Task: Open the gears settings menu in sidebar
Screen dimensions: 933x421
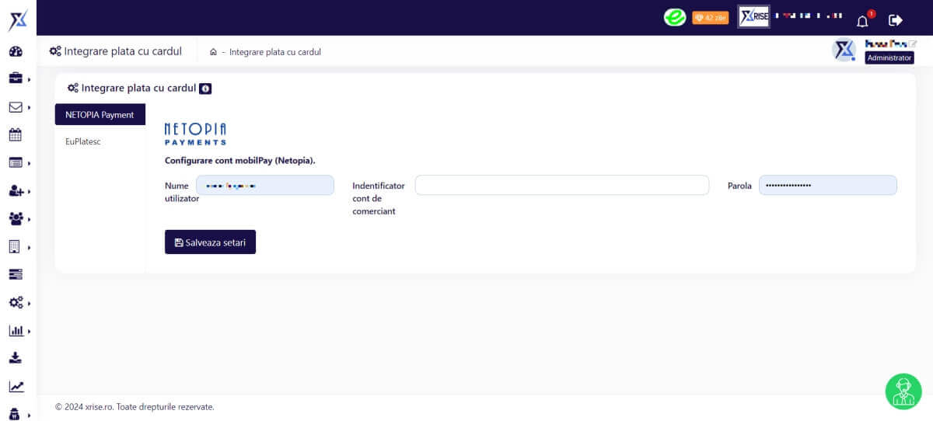Action: (16, 302)
